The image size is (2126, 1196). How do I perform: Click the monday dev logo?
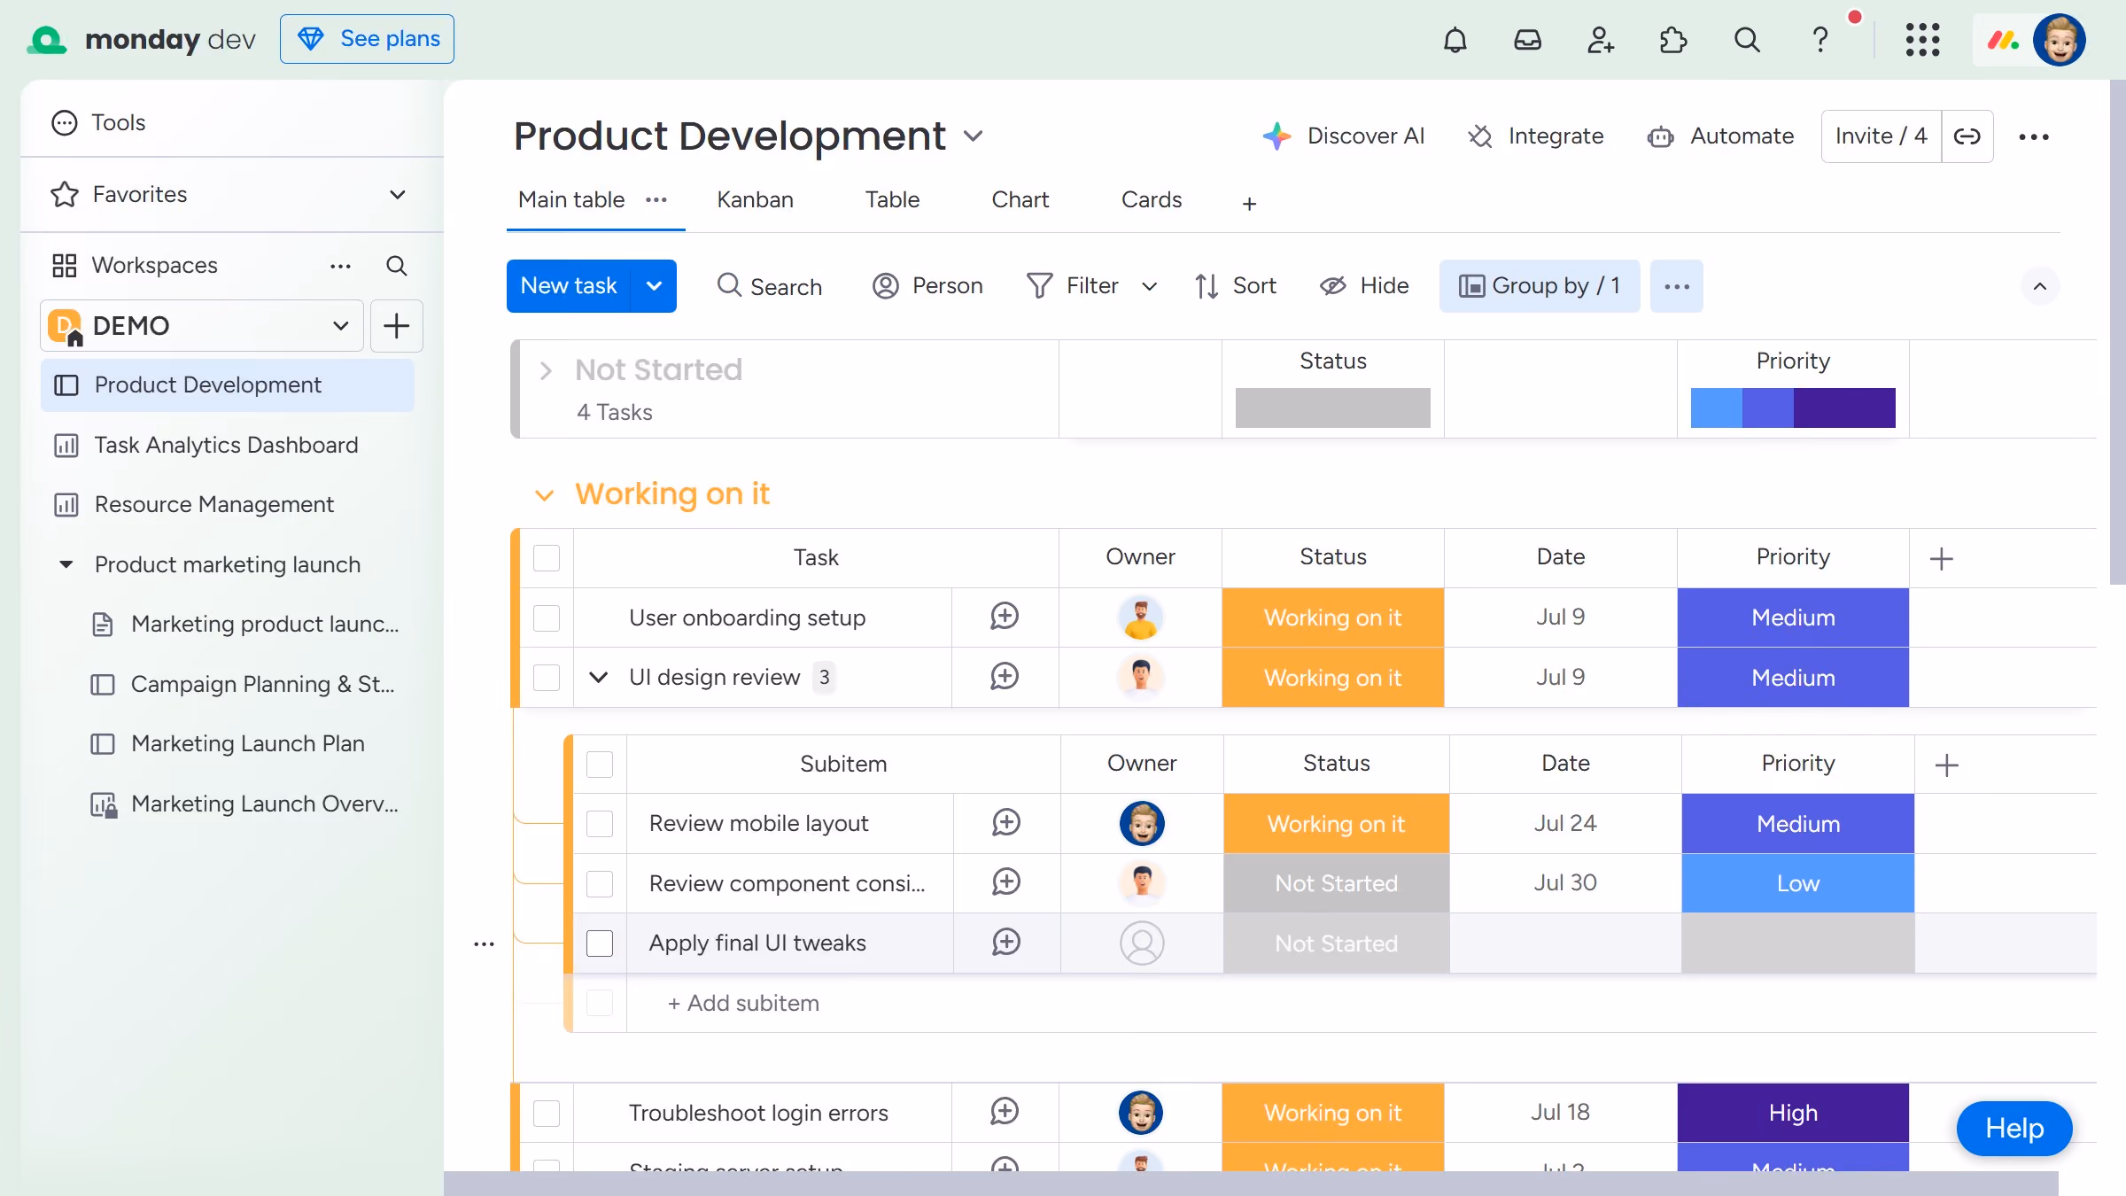[142, 40]
